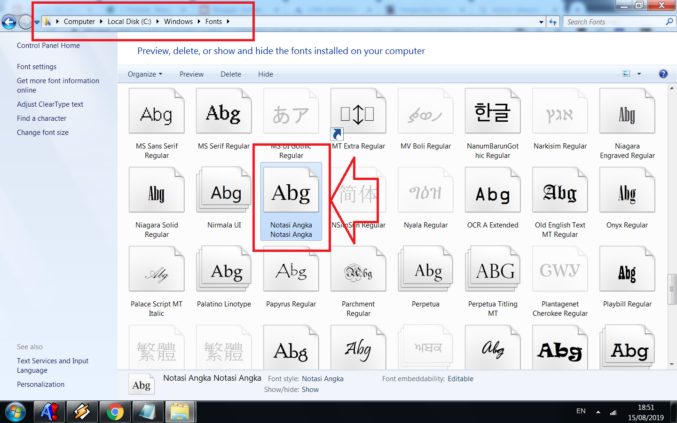The image size is (677, 423).
Task: Select the Nyala Regular font icon
Action: [x=425, y=190]
